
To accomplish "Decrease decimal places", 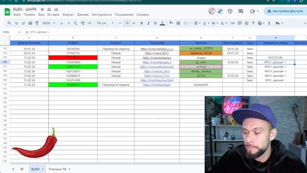I will click(76, 23).
